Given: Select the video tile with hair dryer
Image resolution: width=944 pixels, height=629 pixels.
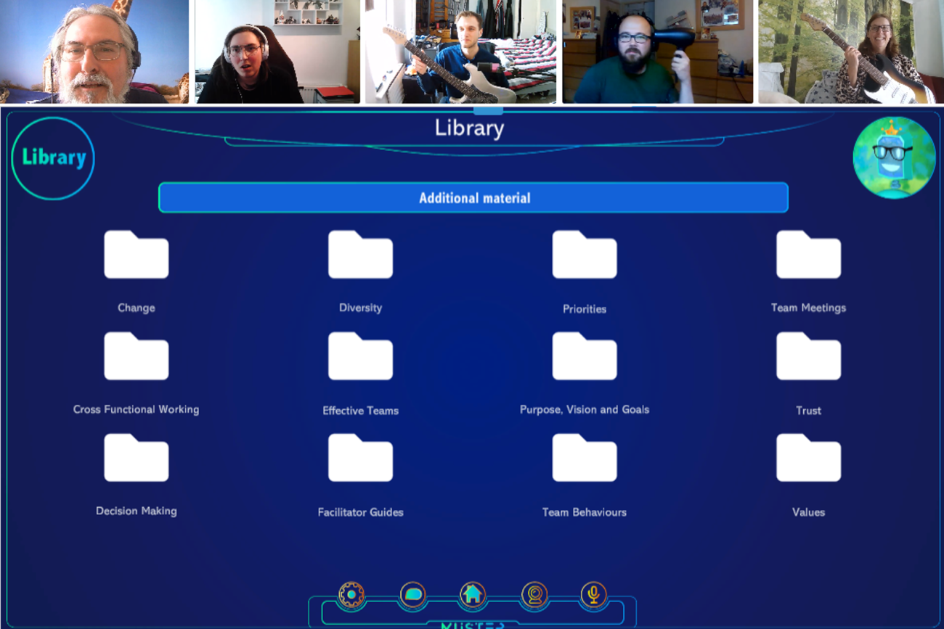Looking at the screenshot, I should [x=658, y=52].
